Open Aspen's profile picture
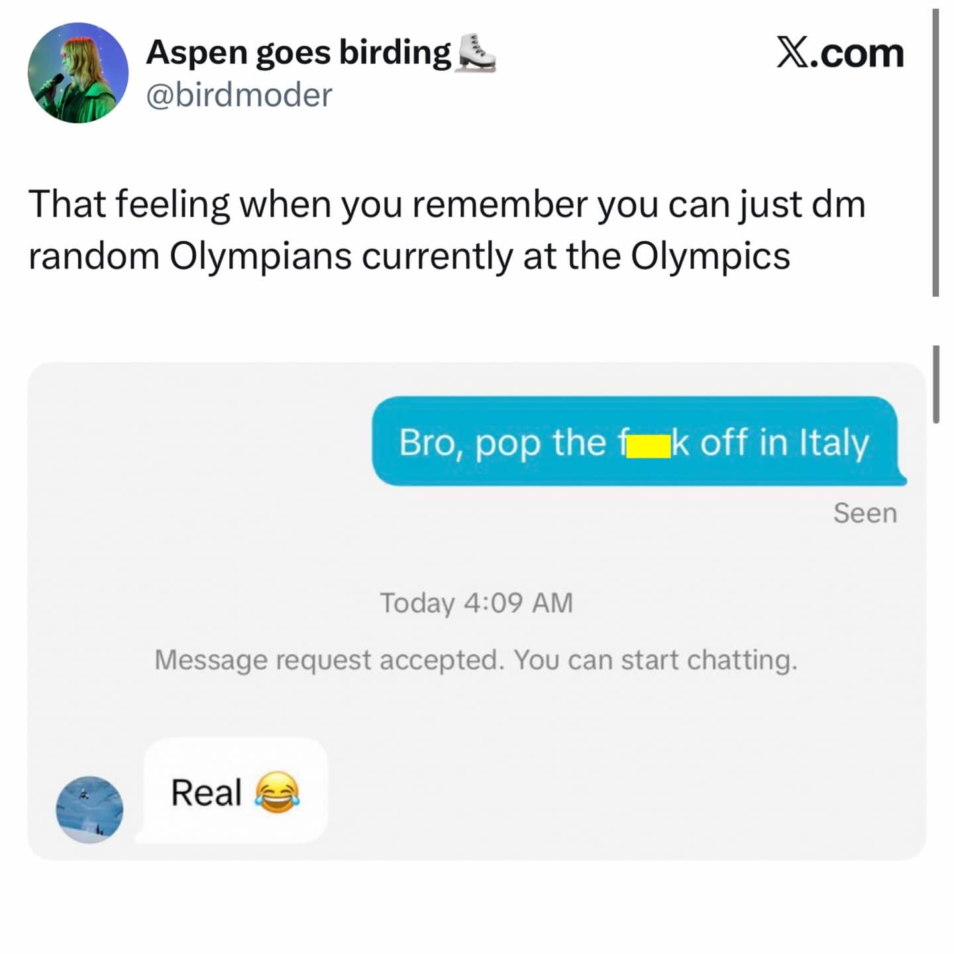Viewport: 954px width, 954px height. coord(78,73)
